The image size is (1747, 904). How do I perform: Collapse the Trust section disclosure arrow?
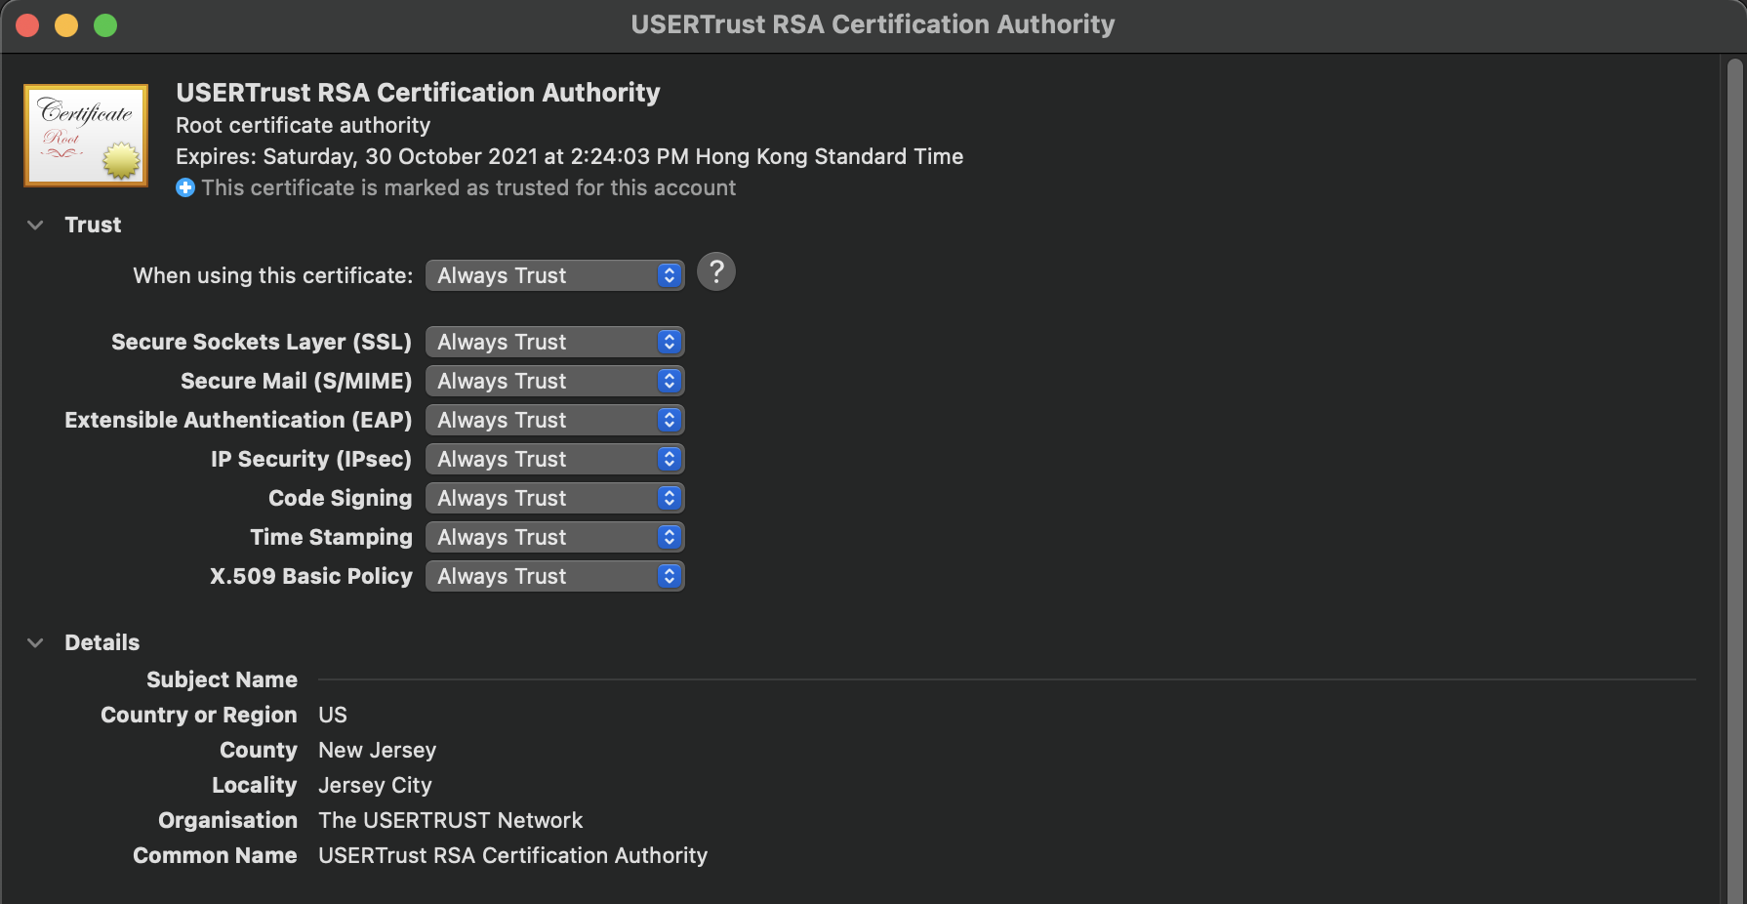35,225
